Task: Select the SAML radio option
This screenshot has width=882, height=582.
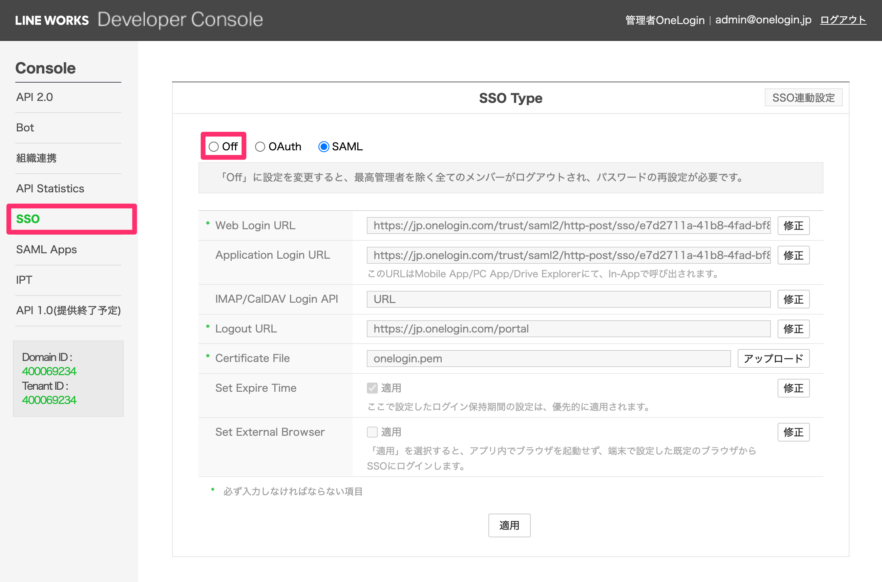Action: coord(324,147)
